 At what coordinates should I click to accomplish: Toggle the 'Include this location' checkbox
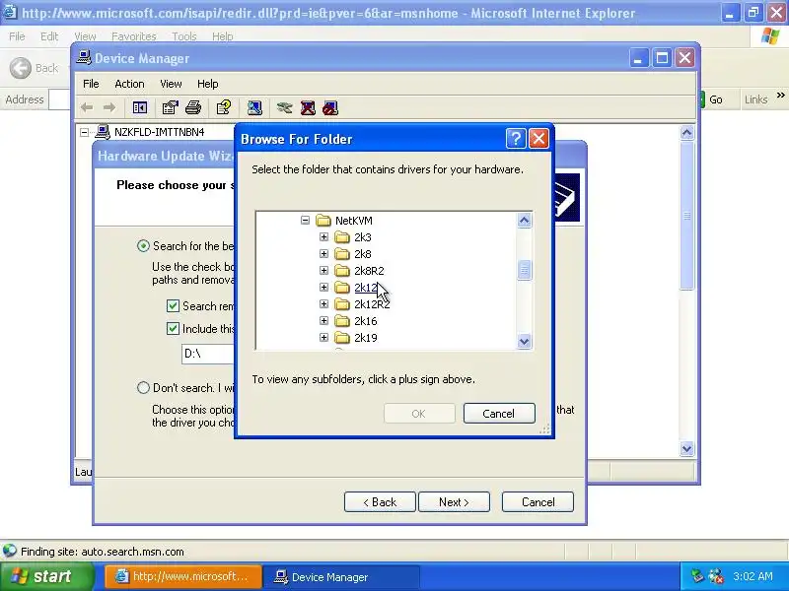coord(173,329)
